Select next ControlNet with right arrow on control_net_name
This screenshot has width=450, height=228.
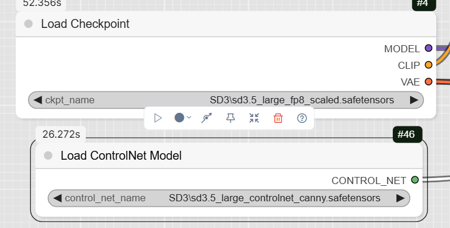click(x=401, y=198)
